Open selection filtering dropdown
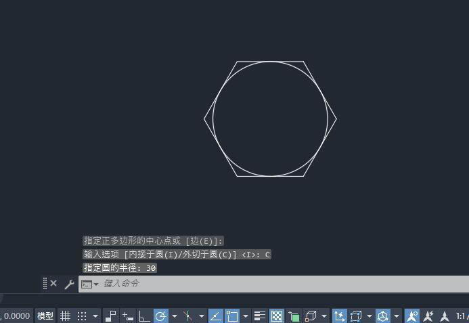 [x=370, y=316]
